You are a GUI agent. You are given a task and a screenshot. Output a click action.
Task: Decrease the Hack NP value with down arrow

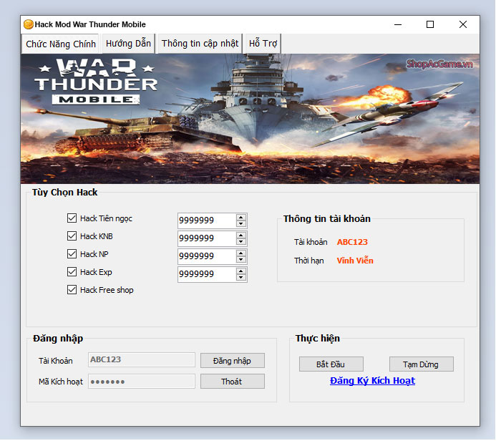tap(241, 260)
